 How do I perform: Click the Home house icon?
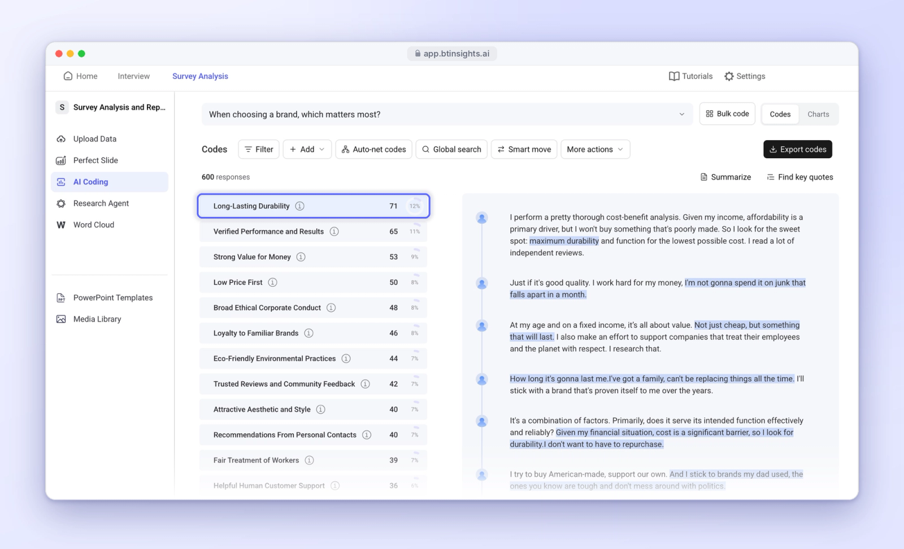[68, 76]
